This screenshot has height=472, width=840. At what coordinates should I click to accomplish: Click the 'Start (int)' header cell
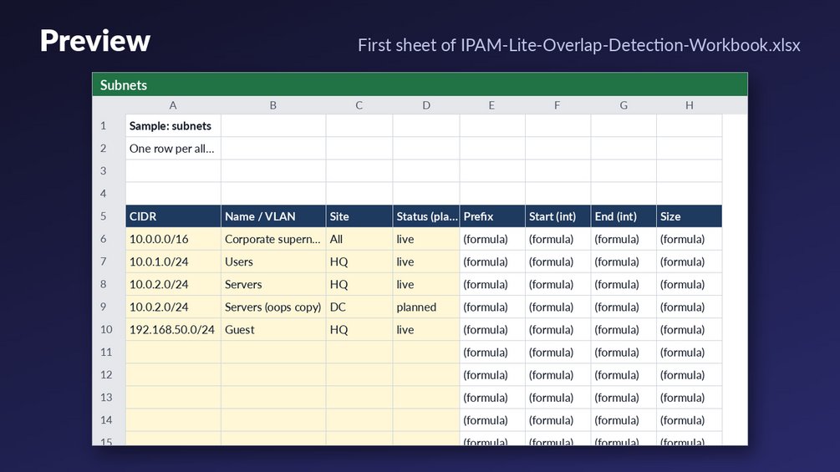click(557, 216)
